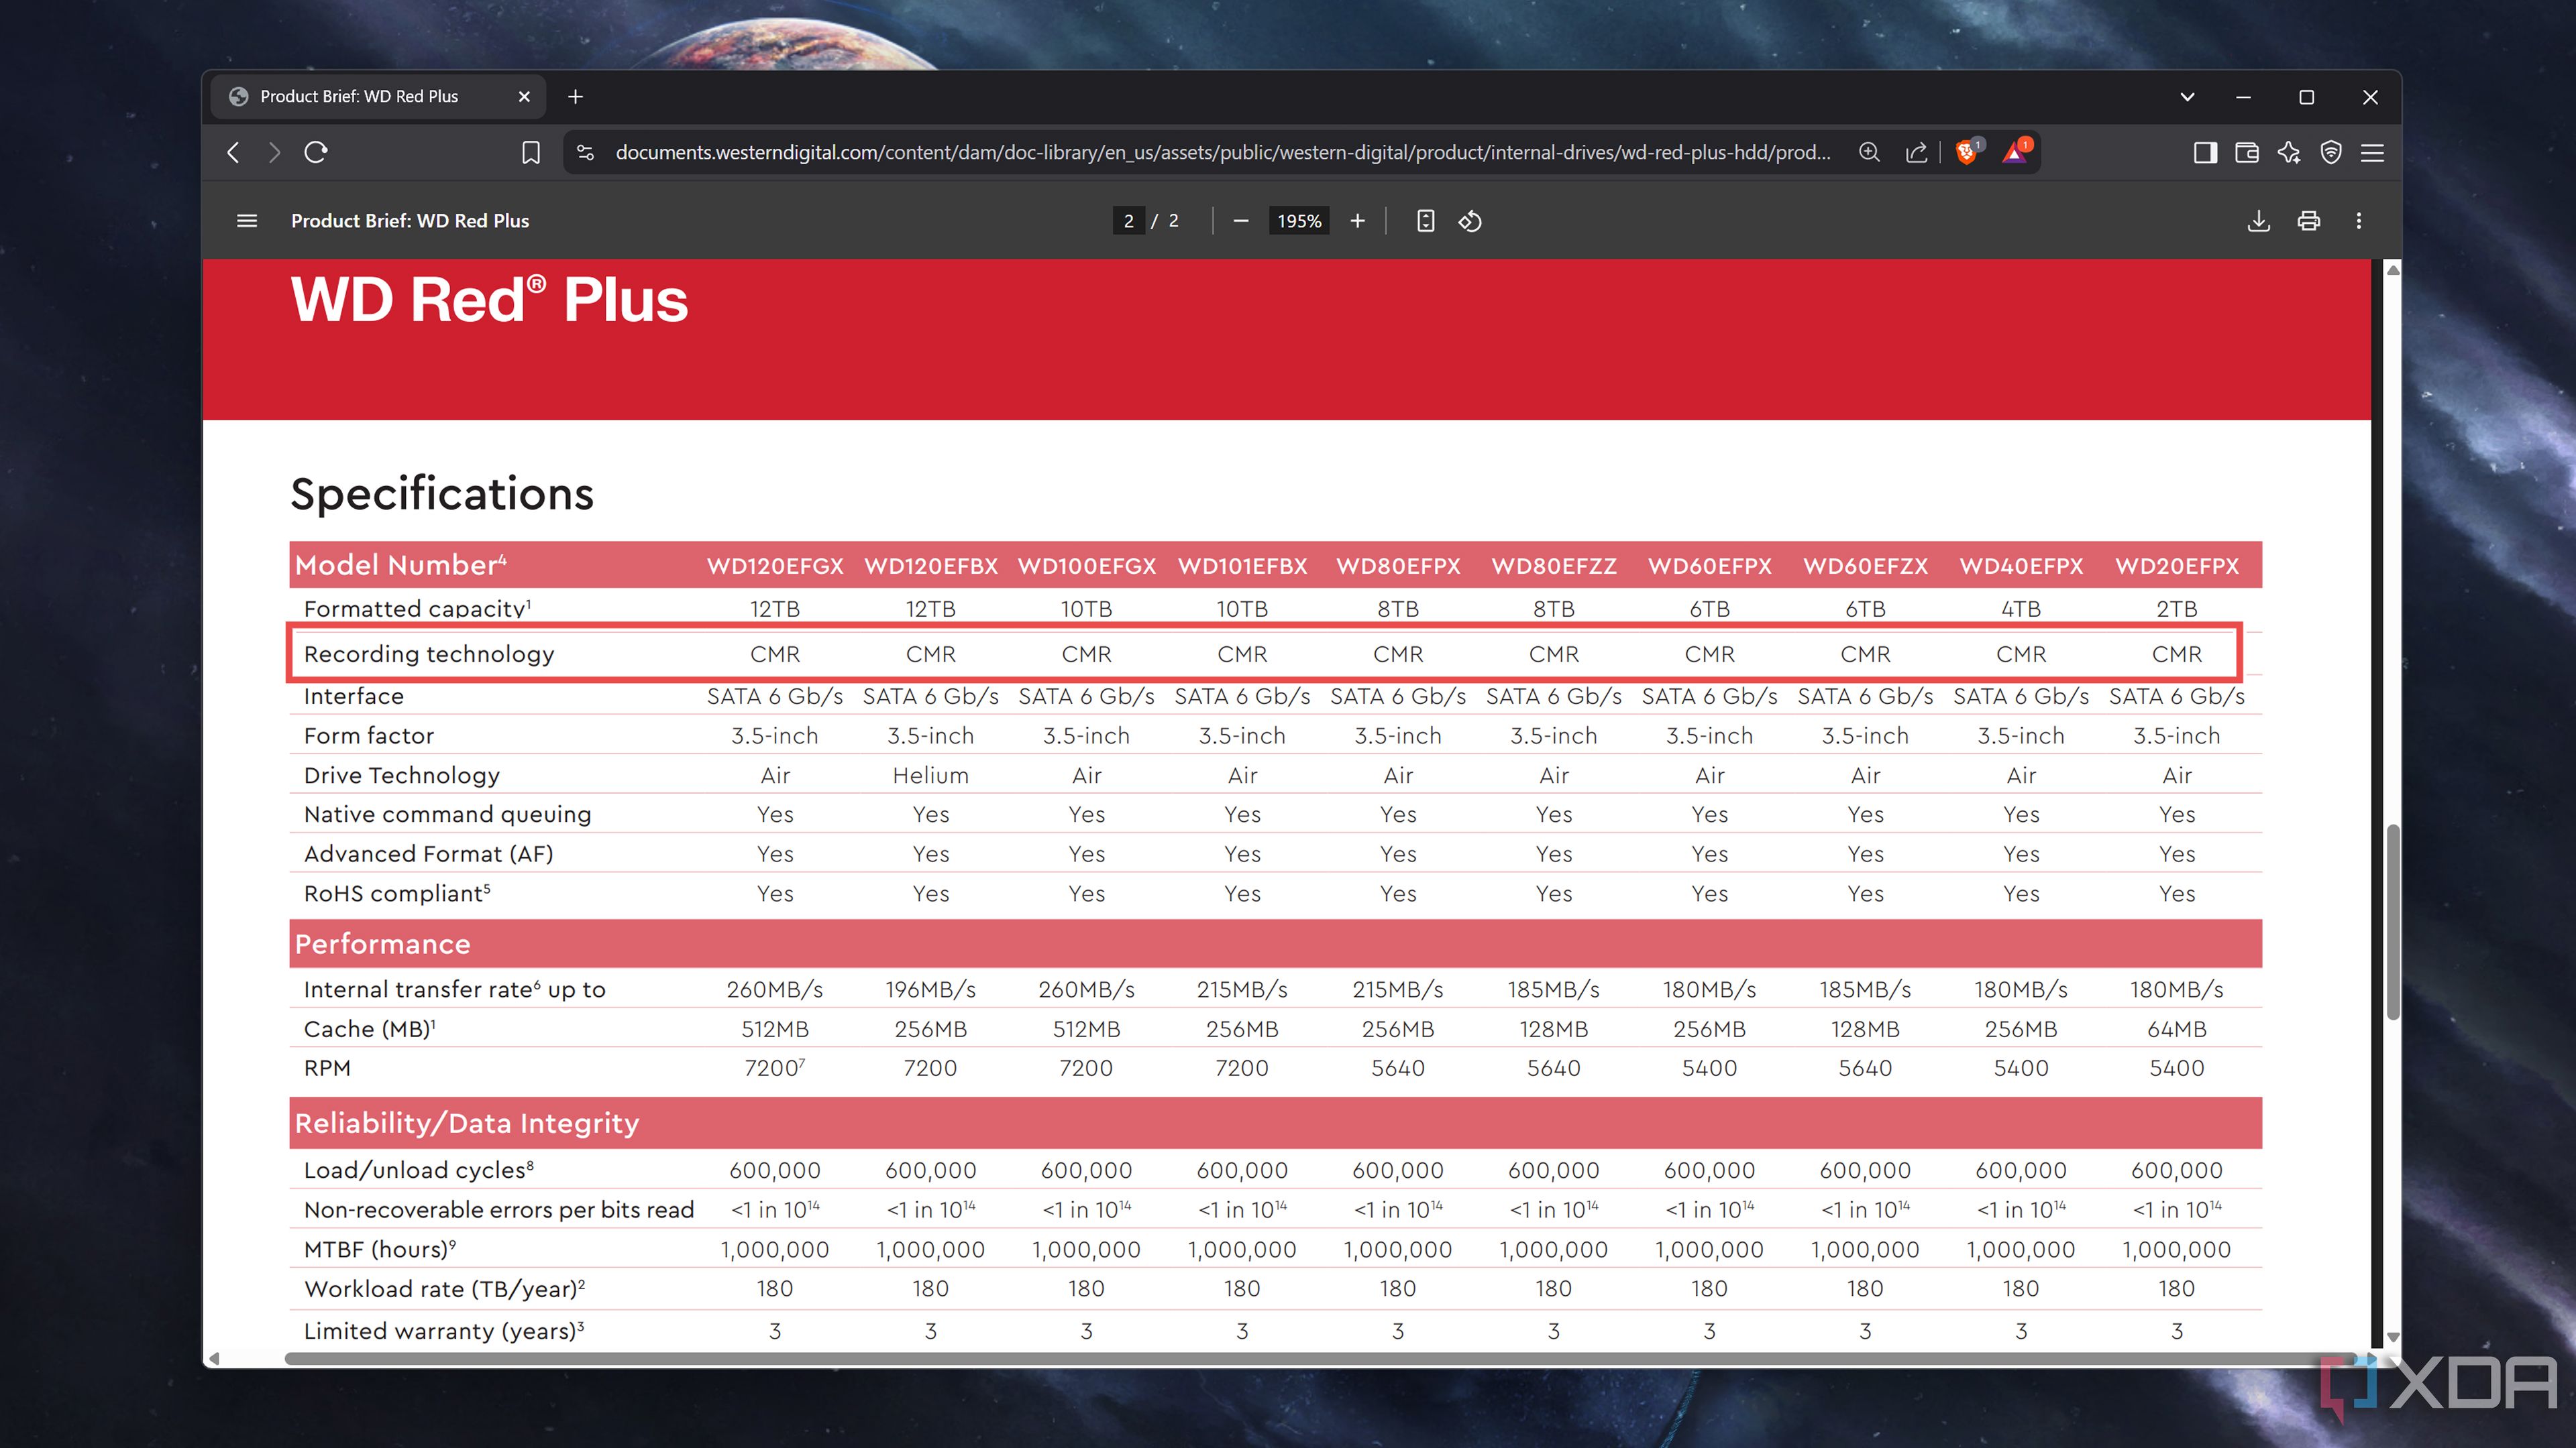Viewport: 2576px width, 1448px height.
Task: Click the vertical scrollbar thumb
Action: 2393,921
